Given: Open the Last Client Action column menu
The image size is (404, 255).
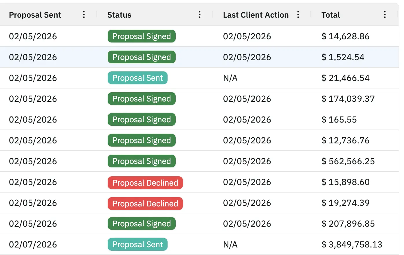Looking at the screenshot, I should (x=298, y=14).
